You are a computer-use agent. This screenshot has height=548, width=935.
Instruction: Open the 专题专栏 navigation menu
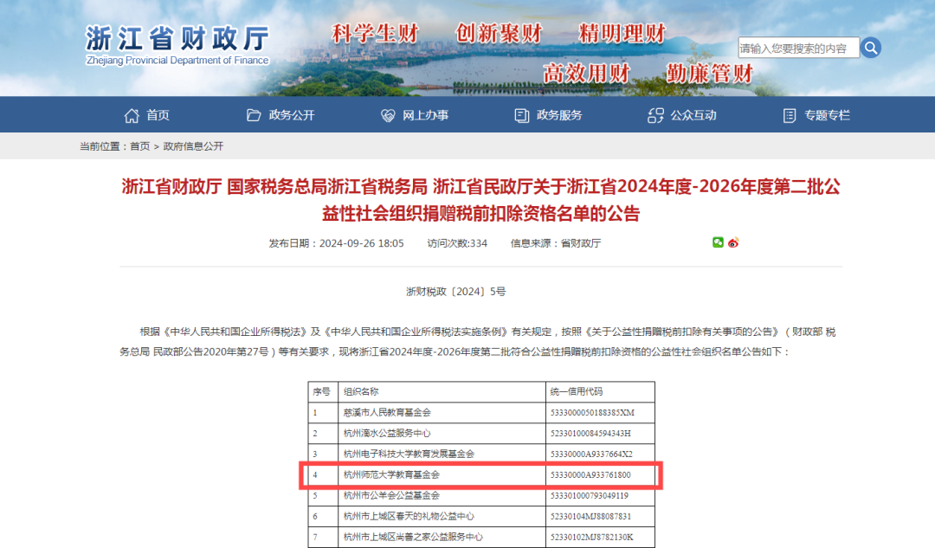[x=827, y=115]
